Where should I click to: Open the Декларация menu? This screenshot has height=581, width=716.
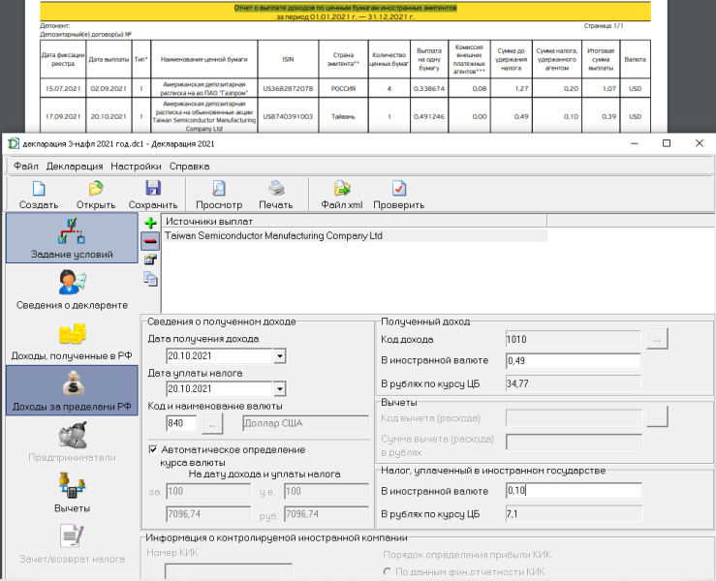point(74,166)
